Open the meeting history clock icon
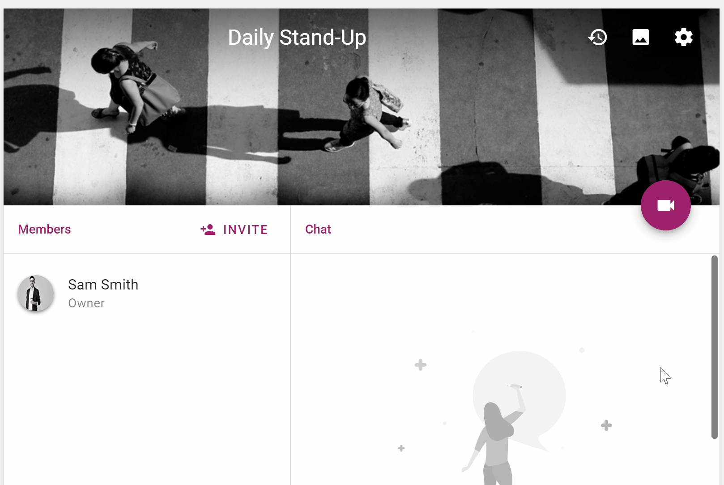Viewport: 724px width, 485px height. click(x=597, y=37)
